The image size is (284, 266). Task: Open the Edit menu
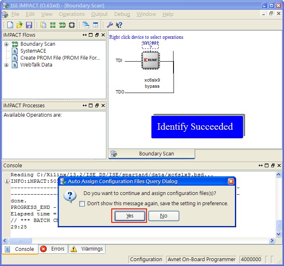(30, 14)
